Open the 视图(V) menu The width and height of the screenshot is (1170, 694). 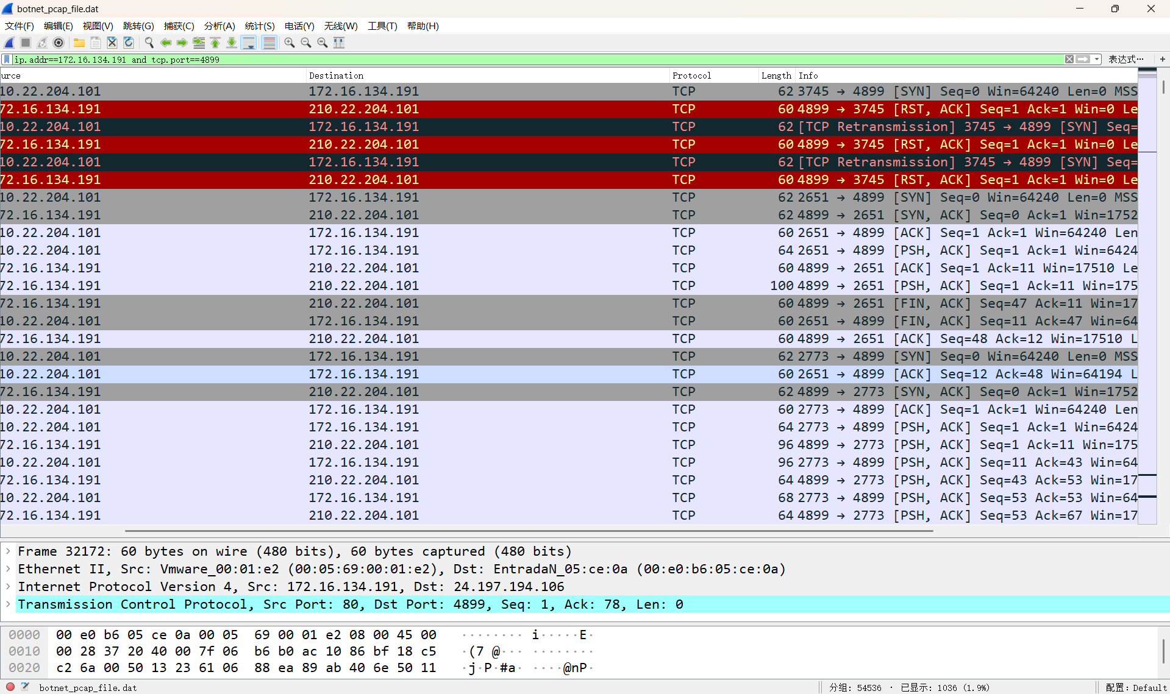(x=98, y=26)
